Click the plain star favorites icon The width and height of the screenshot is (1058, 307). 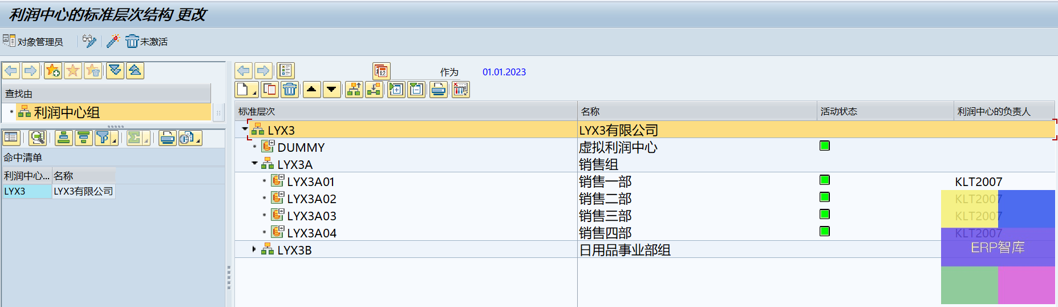pos(73,71)
